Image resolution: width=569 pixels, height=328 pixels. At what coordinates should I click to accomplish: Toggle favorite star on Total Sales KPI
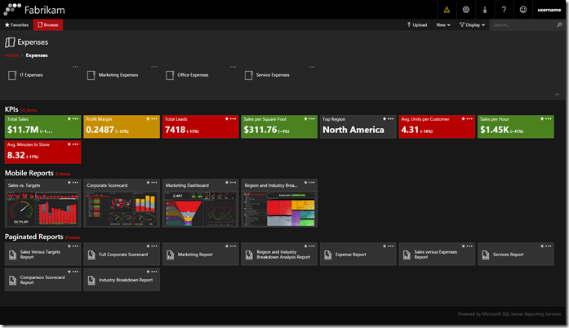point(69,118)
